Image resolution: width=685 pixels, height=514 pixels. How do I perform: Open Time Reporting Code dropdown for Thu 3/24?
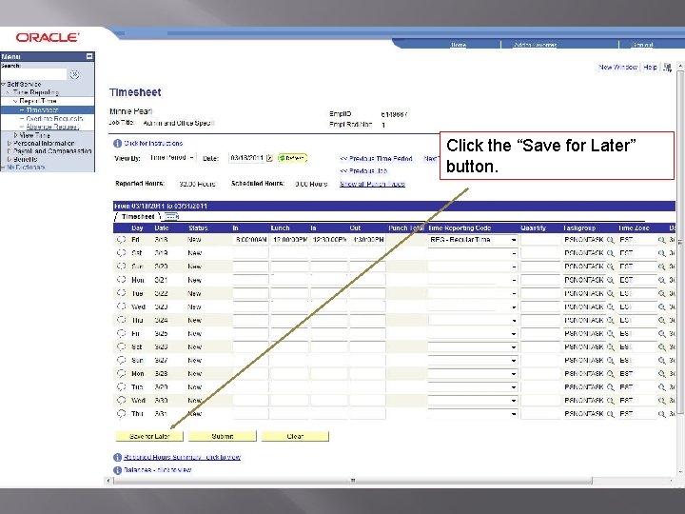pos(514,321)
